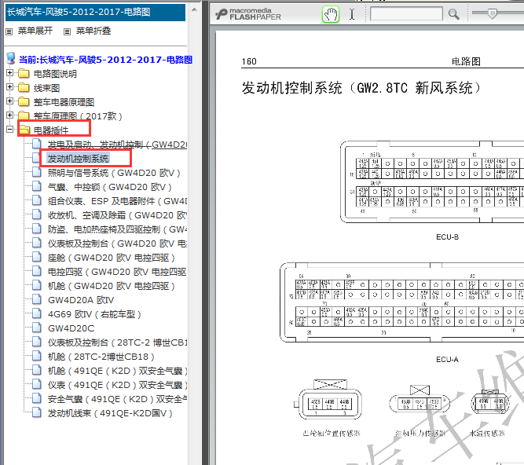Click 菜单展开 to expand the menu
Viewport: 524px width, 465px height.
coord(35,31)
